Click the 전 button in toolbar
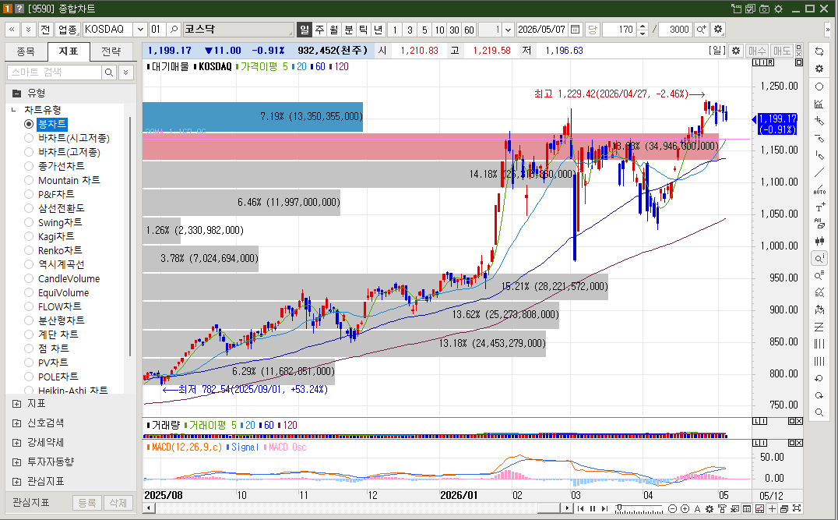The image size is (838, 520). tap(45, 30)
